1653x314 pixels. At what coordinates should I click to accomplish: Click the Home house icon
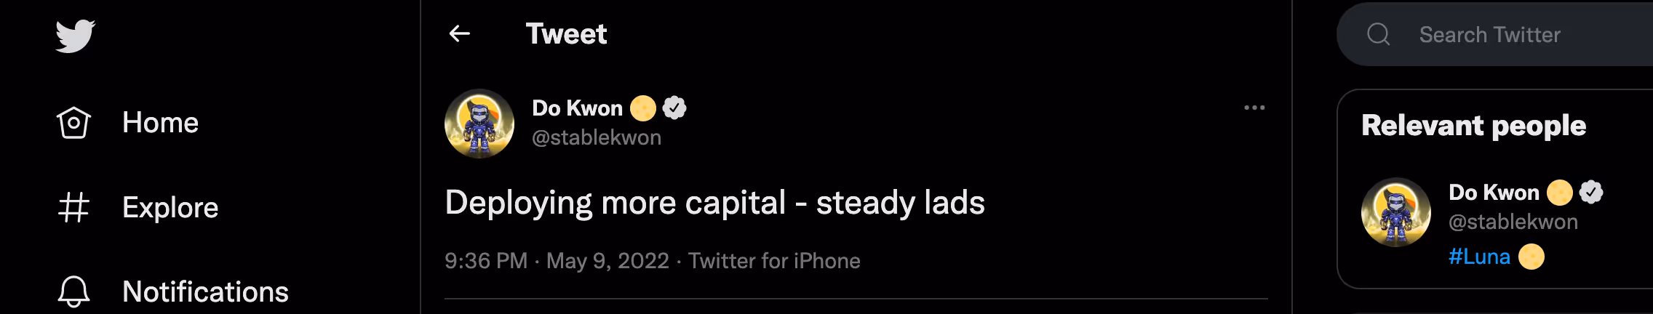click(73, 123)
